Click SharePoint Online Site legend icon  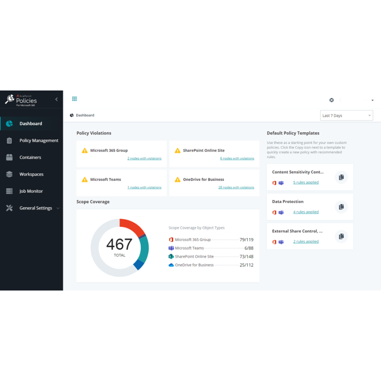pos(171,256)
